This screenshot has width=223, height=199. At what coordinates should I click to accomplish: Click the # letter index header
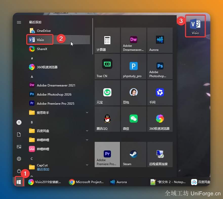(32, 58)
